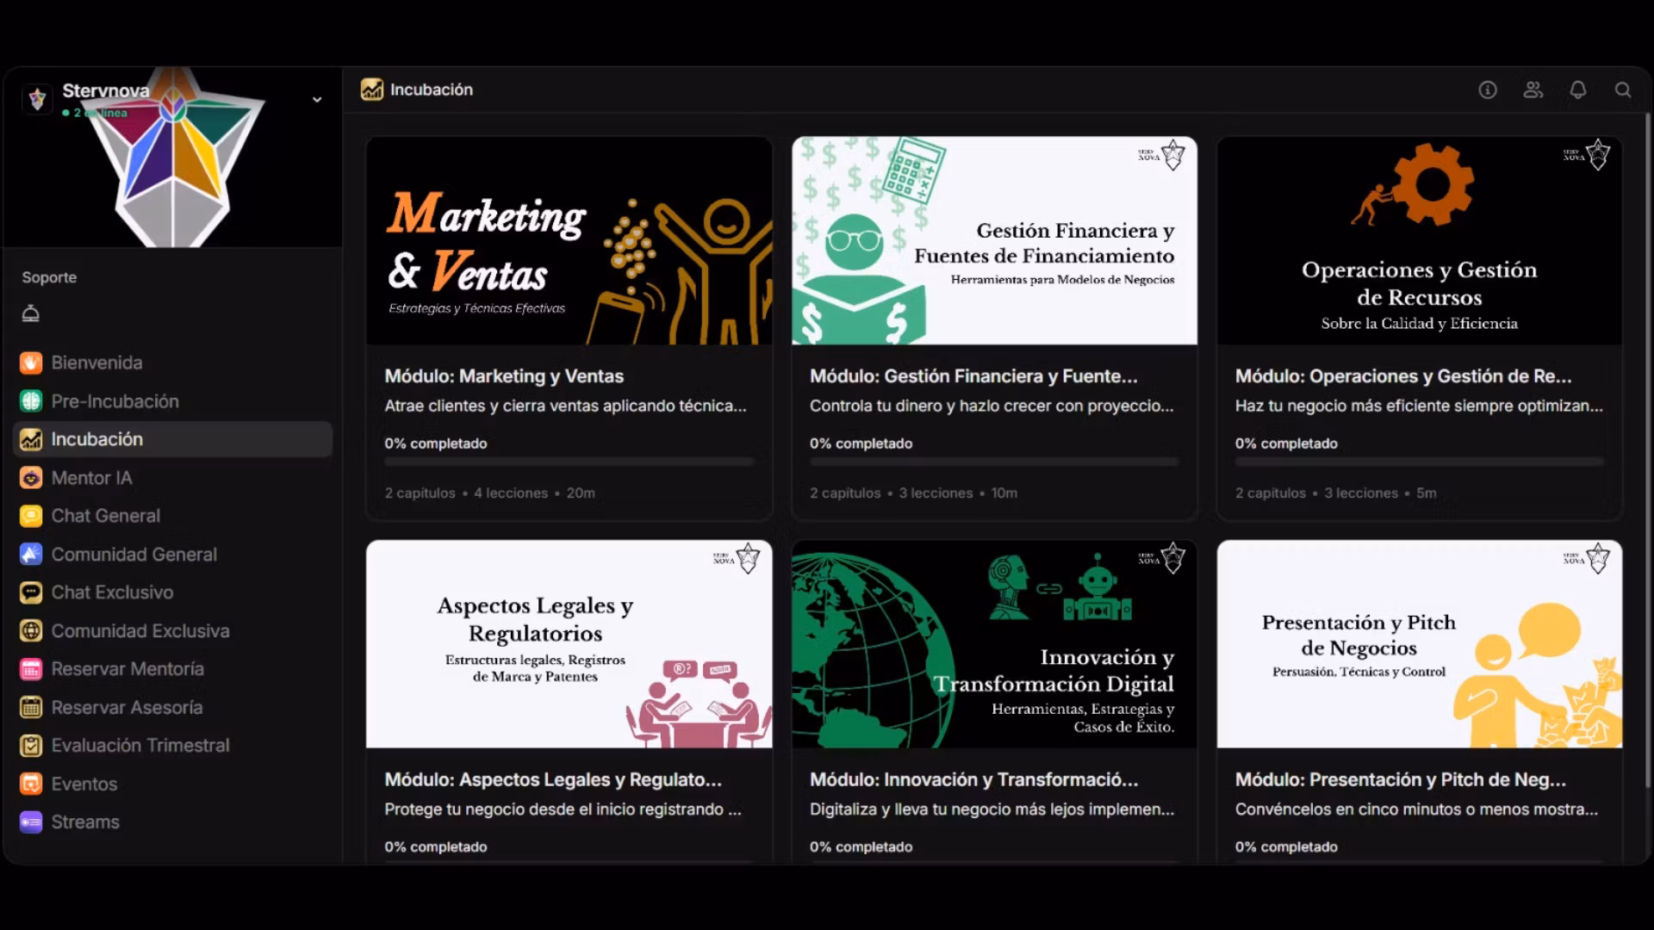Click the search magnifier icon
The image size is (1654, 930).
pyautogui.click(x=1623, y=90)
